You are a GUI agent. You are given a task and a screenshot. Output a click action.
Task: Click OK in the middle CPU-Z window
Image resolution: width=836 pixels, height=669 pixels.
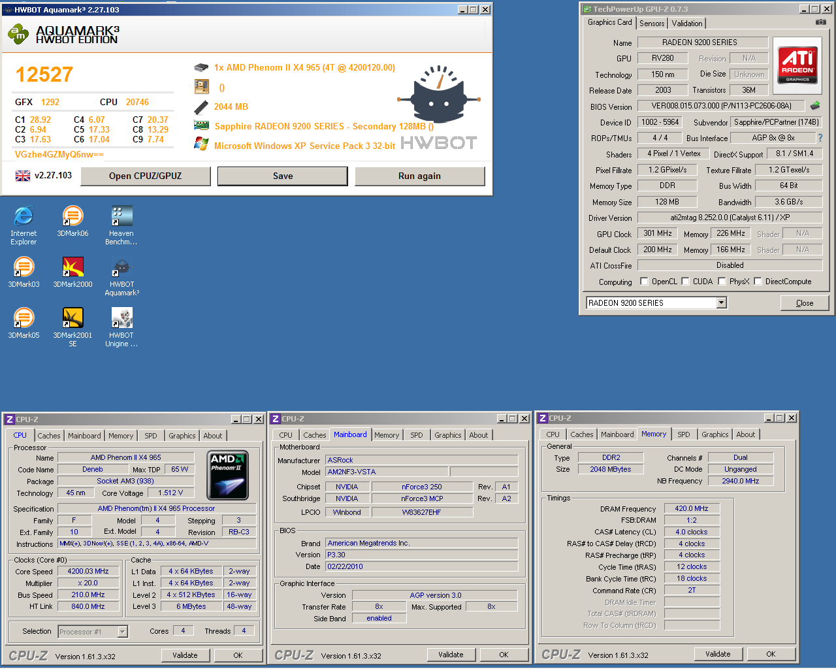tap(504, 655)
